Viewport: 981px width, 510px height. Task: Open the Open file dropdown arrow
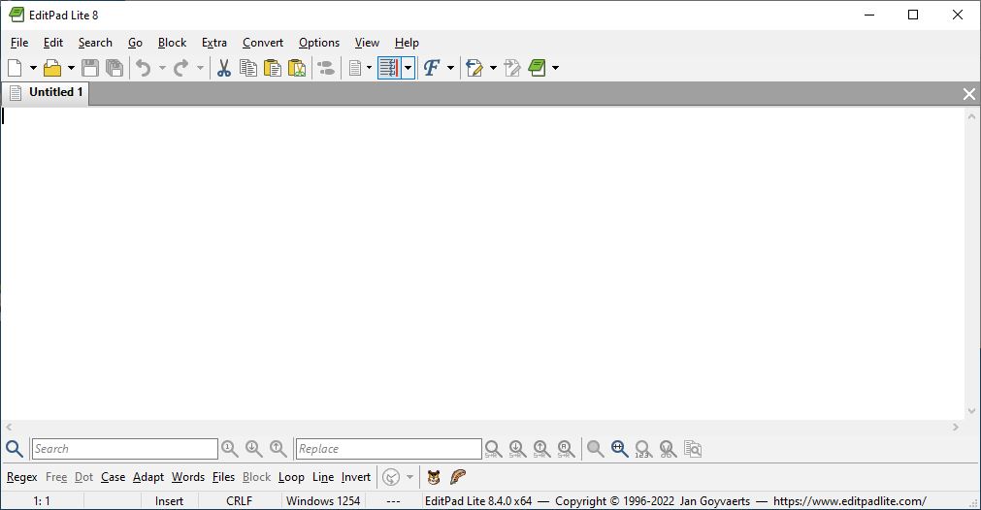[x=71, y=68]
